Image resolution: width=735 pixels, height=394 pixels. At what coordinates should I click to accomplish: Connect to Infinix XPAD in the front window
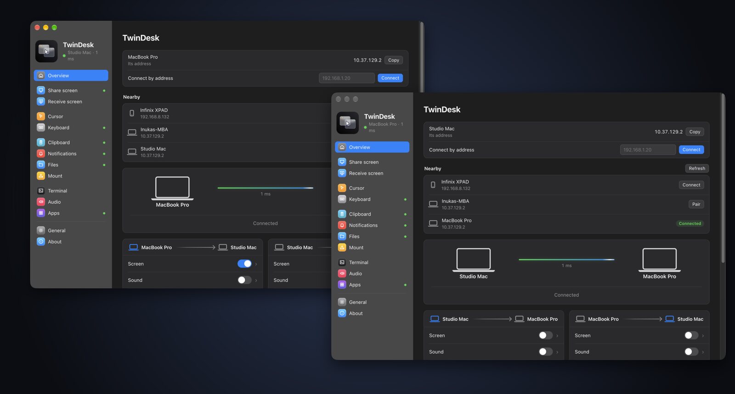tap(691, 185)
